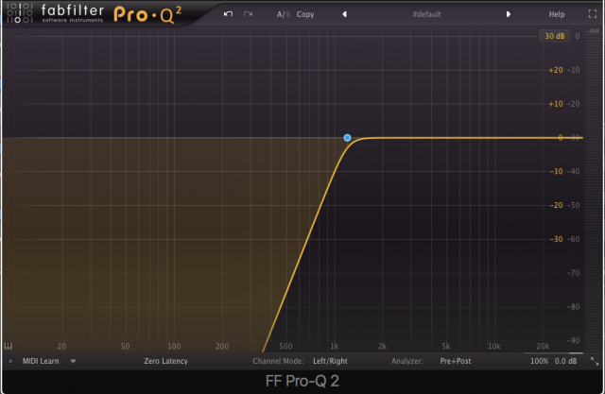Image resolution: width=605 pixels, height=394 pixels.
Task: Open the Zero Latency processing mode menu
Action: [x=165, y=361]
